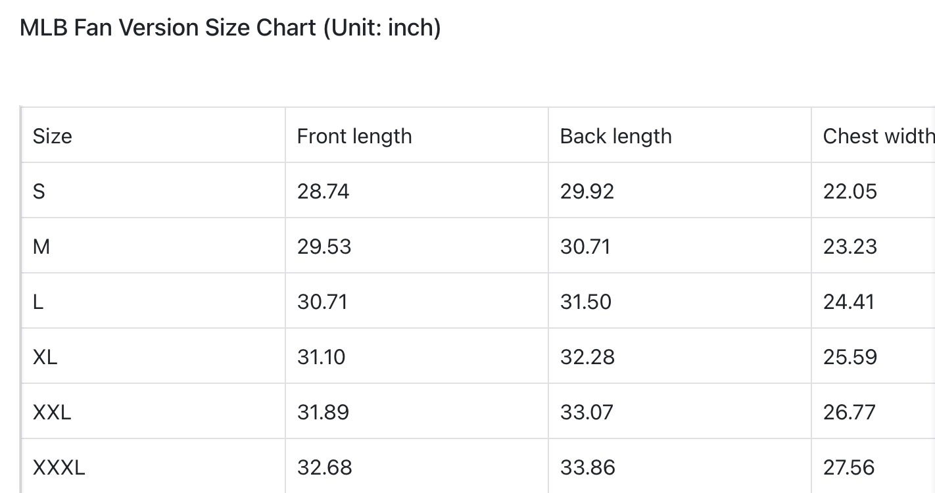Click the Size column header
The height and width of the screenshot is (493, 935).
point(53,136)
